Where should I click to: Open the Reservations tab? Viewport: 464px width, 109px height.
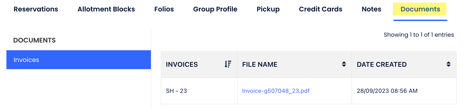tap(36, 9)
